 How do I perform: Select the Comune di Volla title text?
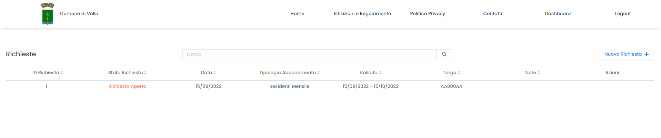[79, 14]
